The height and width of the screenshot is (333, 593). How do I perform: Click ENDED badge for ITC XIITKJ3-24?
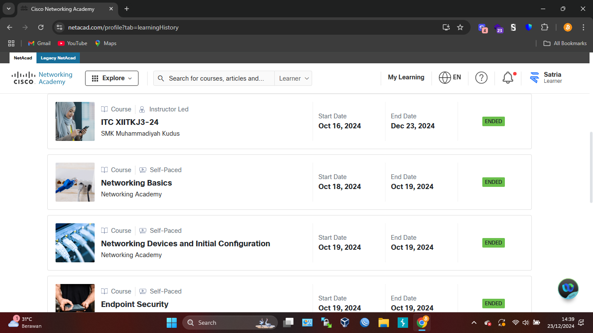point(494,121)
